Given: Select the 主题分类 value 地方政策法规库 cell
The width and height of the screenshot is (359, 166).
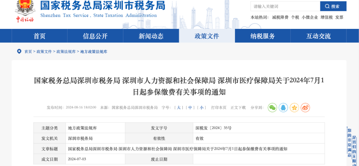Looking at the screenshot, I should pyautogui.click(x=95, y=128).
